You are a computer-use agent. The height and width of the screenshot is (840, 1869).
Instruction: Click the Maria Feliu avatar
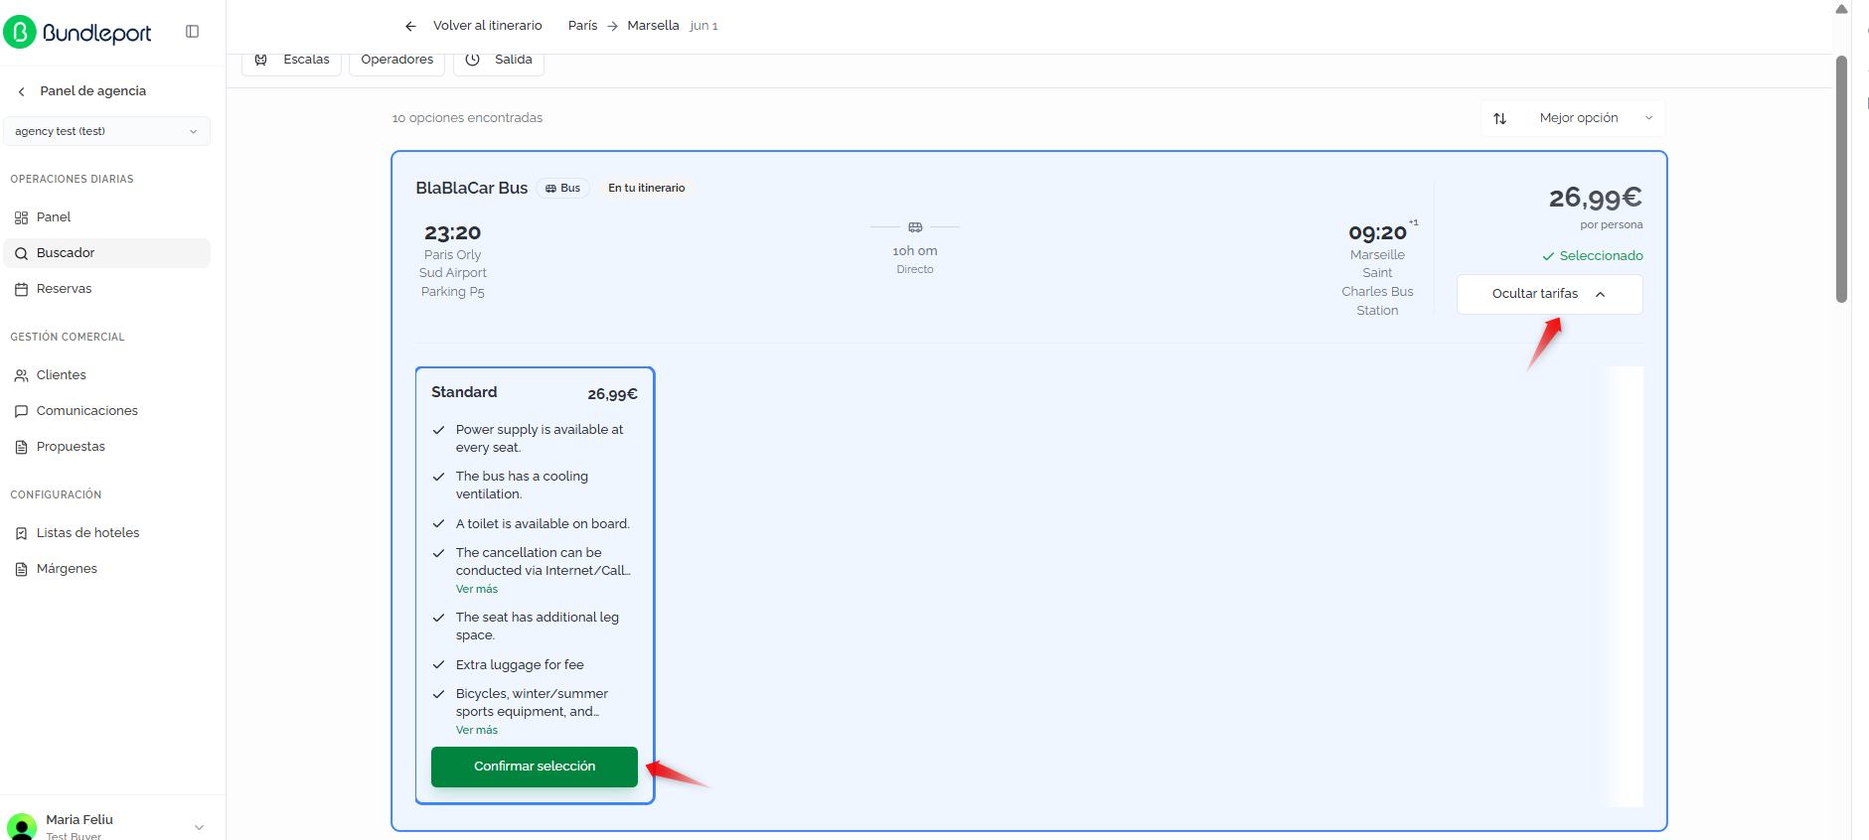21,826
